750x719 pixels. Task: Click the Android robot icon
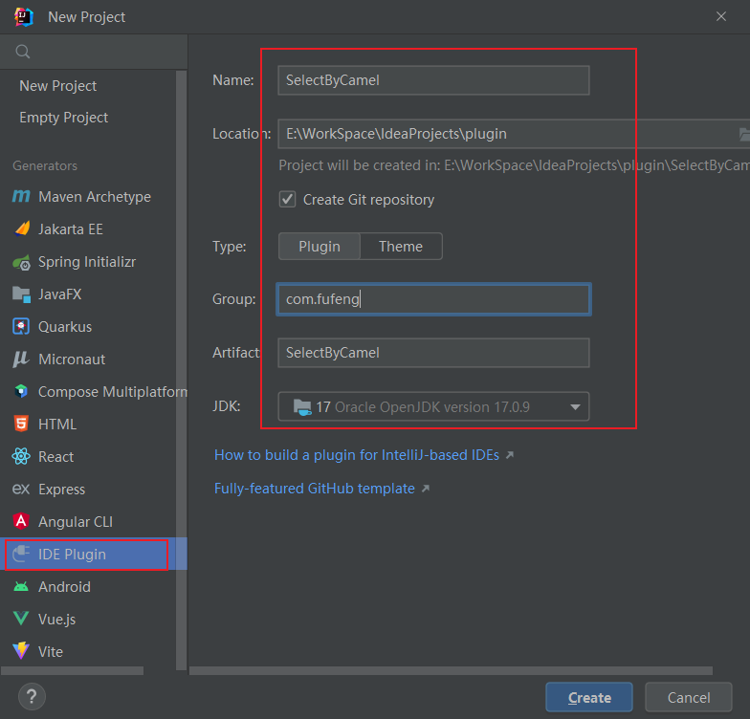(21, 587)
